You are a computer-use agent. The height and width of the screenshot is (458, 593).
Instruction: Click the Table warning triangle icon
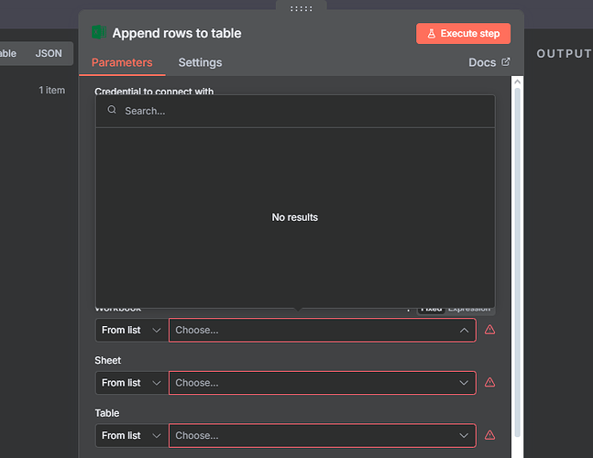[x=489, y=435]
